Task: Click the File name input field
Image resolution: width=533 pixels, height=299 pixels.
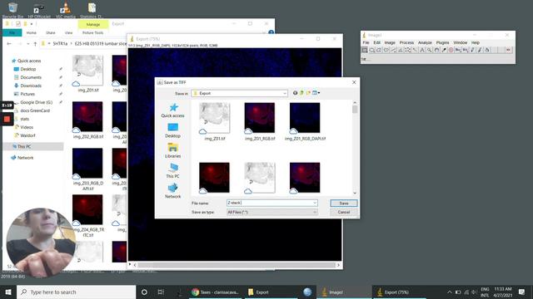Action: (272, 203)
